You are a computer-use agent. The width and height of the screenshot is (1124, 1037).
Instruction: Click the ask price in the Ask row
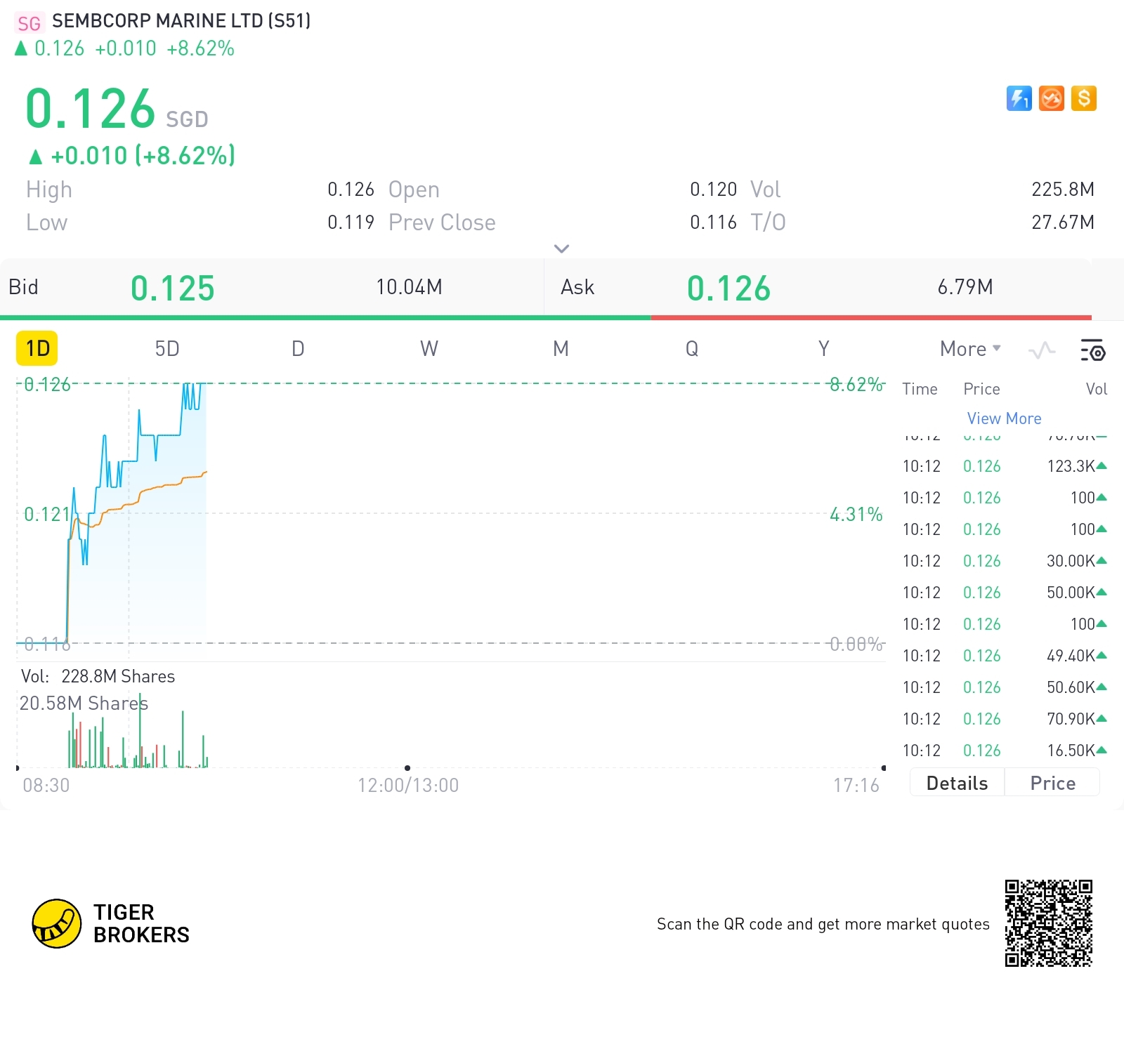coord(728,289)
